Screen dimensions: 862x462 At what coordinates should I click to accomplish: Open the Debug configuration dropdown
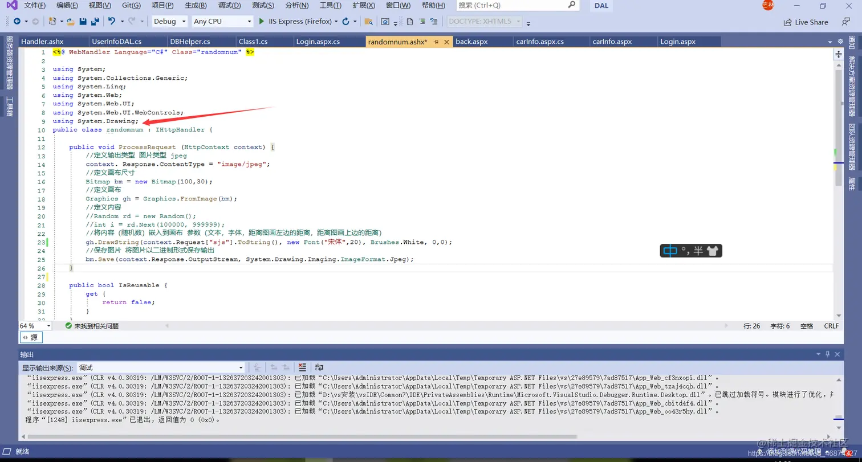tap(169, 21)
